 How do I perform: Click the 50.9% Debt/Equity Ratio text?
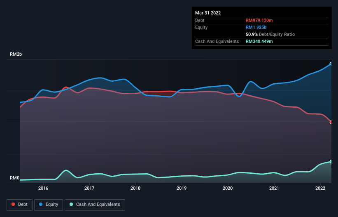click(270, 34)
